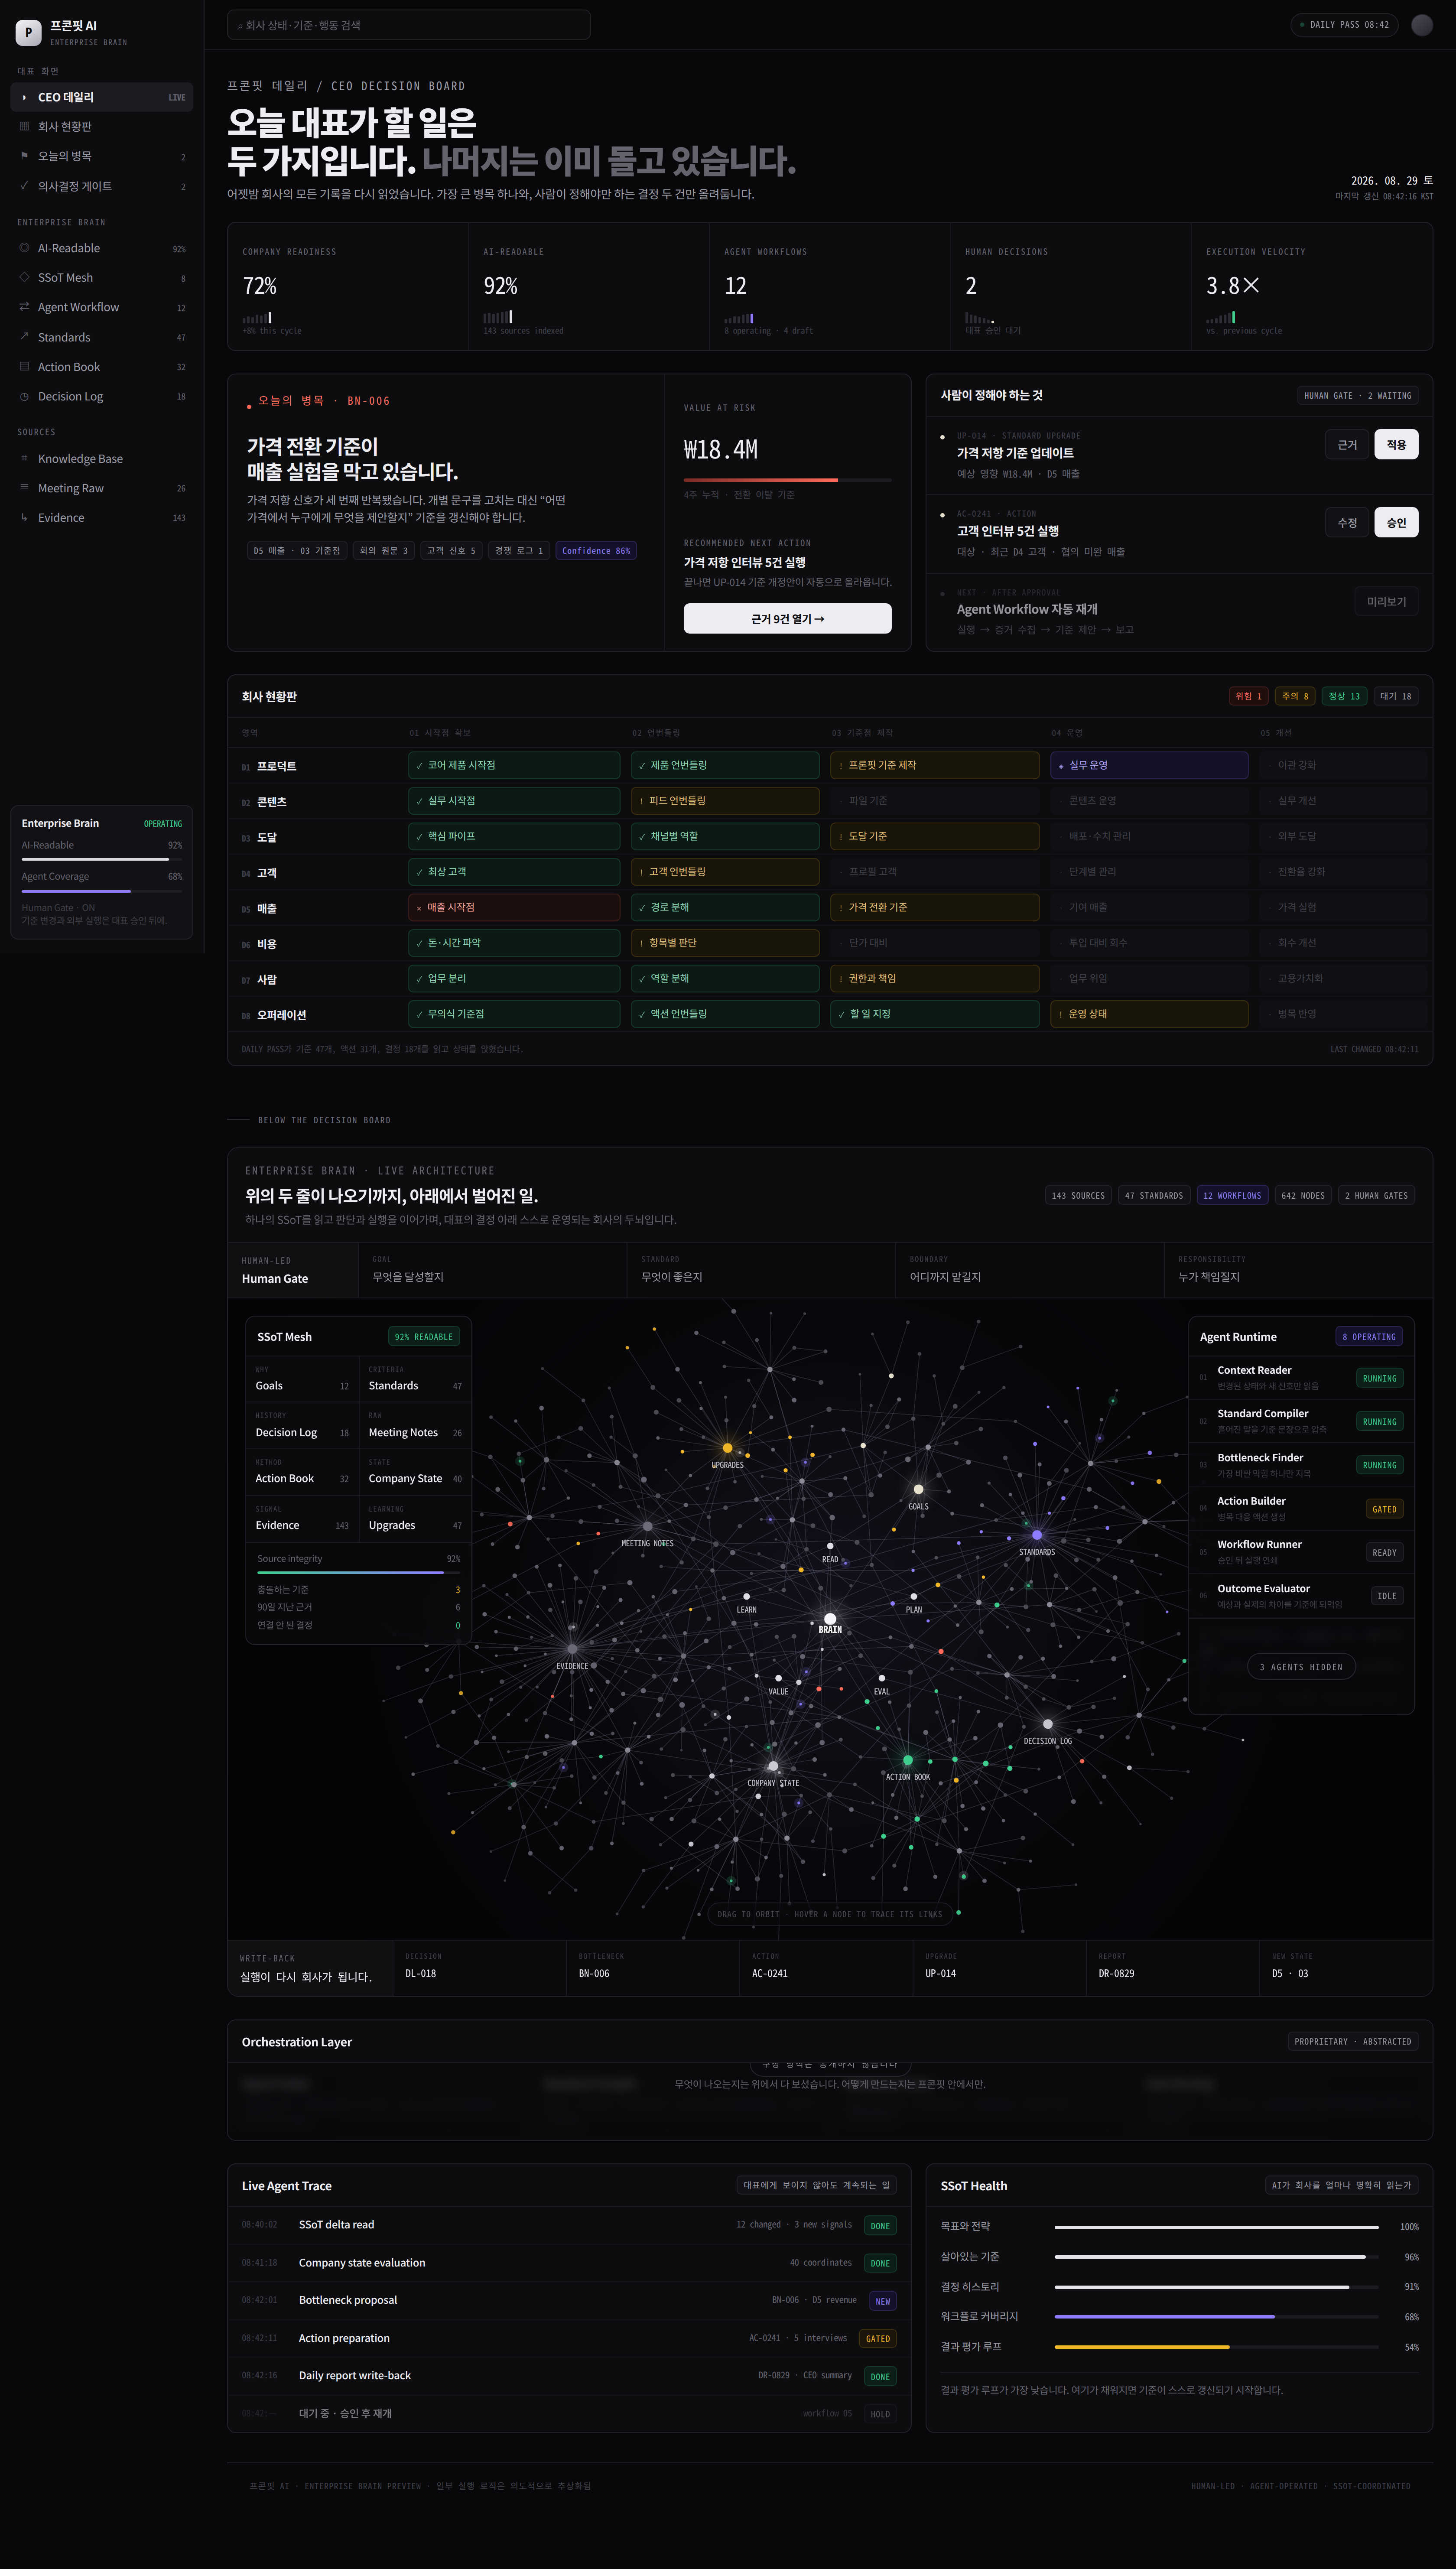This screenshot has width=1456, height=2569.
Task: Click the grid icon beside 회사 현황판
Action: [x=24, y=127]
